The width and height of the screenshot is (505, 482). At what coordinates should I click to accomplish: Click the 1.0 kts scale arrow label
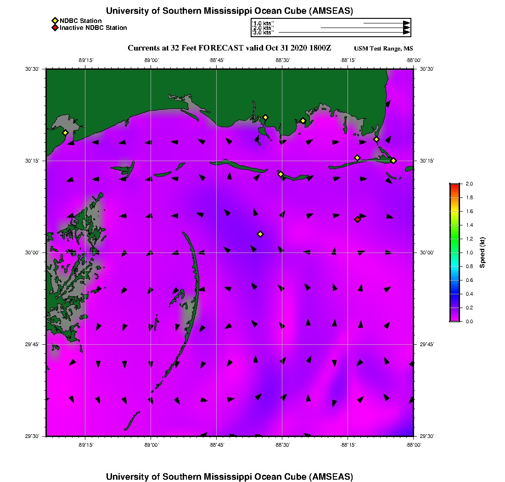(264, 23)
